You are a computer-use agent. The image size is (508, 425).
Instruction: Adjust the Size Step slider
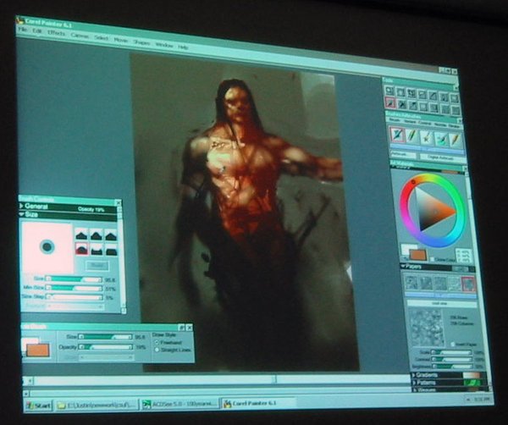pos(75,296)
